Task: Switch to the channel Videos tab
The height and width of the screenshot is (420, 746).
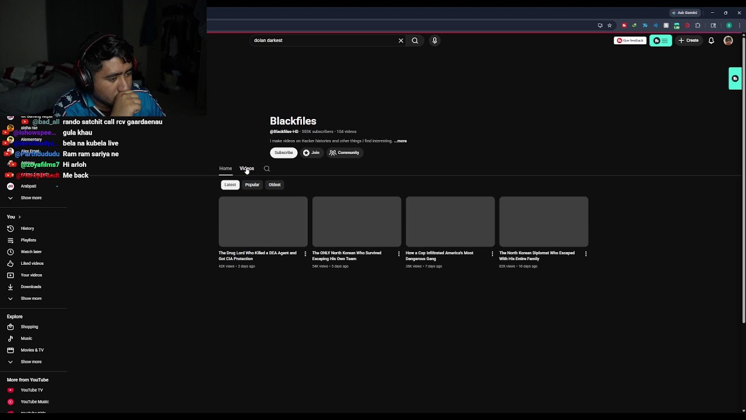Action: pyautogui.click(x=247, y=169)
